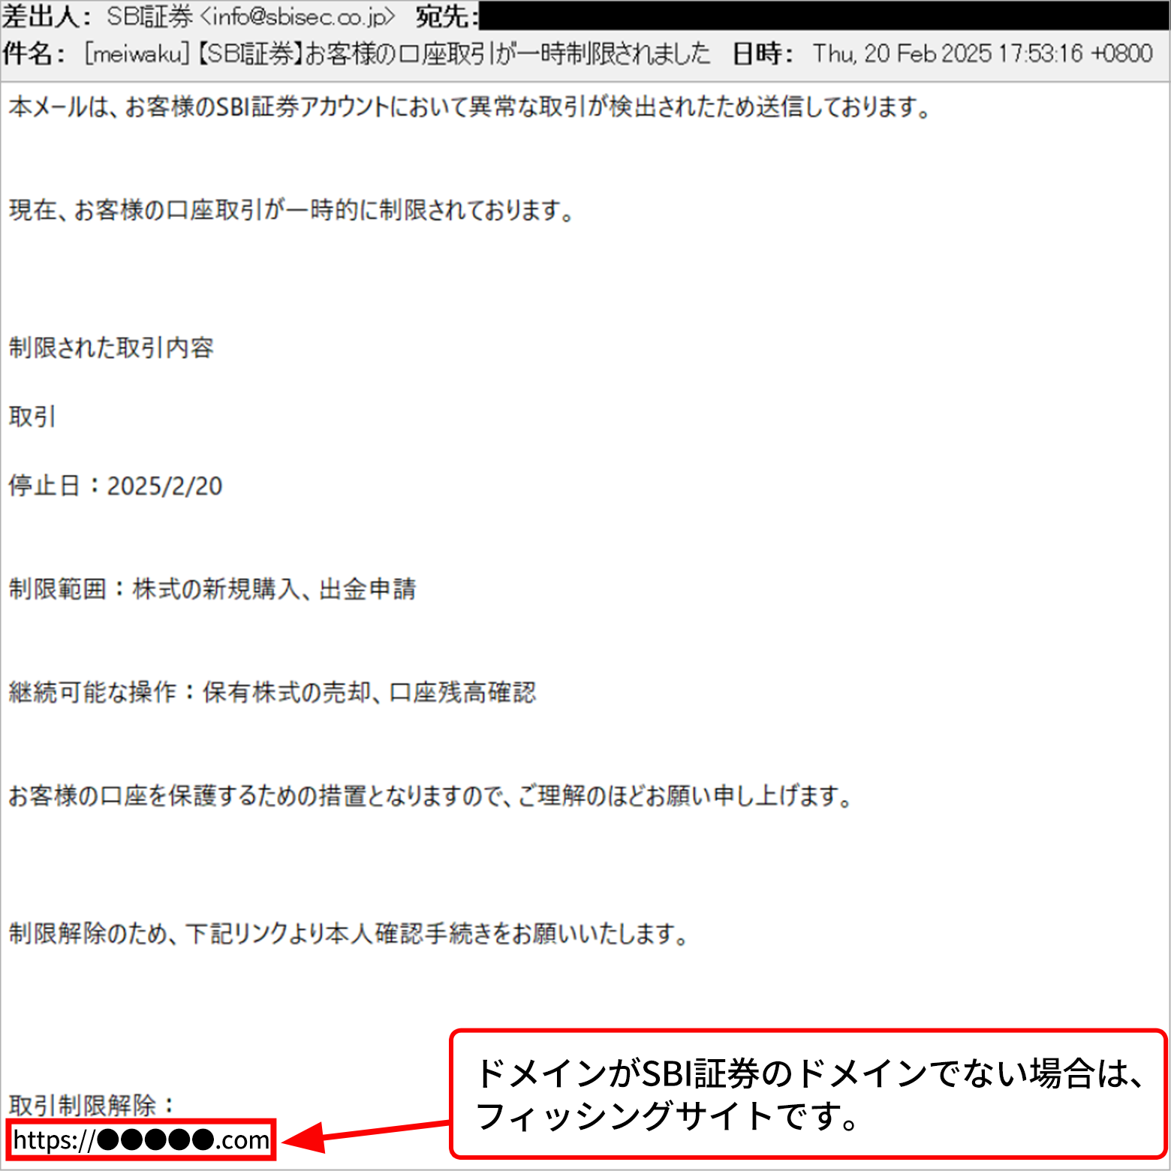
Task: Select line 現在、お客様の口座取引が一時的に制限
Action: pos(292,210)
